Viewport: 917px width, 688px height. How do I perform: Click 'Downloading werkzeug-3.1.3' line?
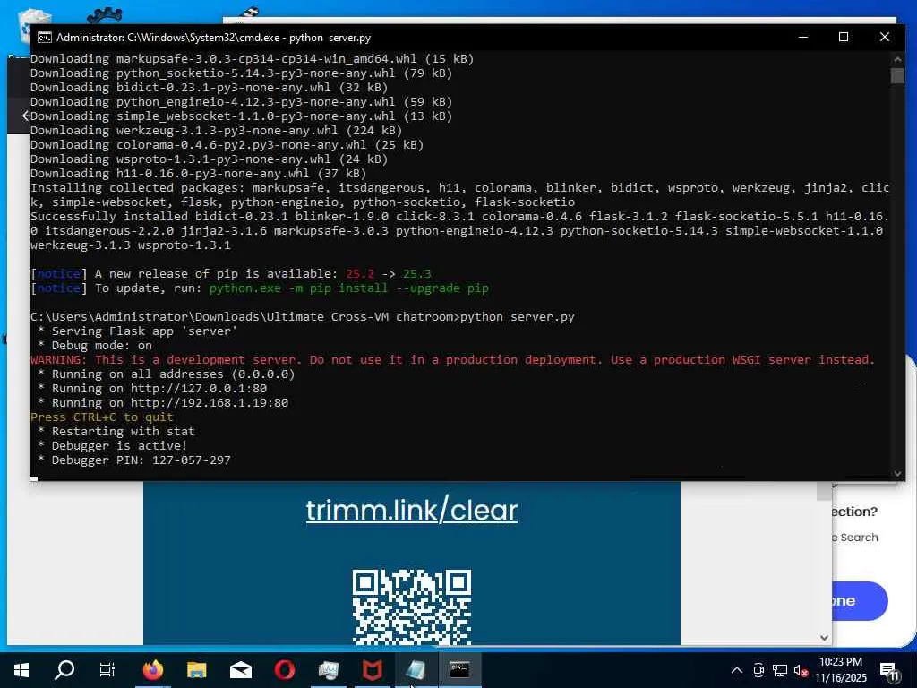(x=216, y=131)
